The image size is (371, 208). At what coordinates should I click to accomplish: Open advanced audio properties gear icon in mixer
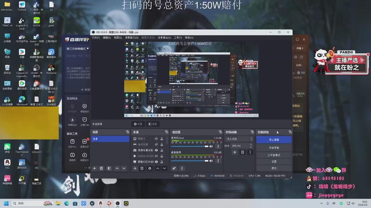[x=174, y=168]
